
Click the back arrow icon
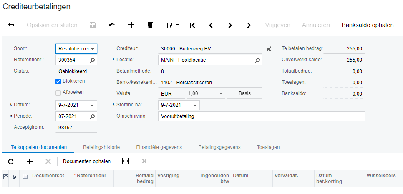click(11, 25)
